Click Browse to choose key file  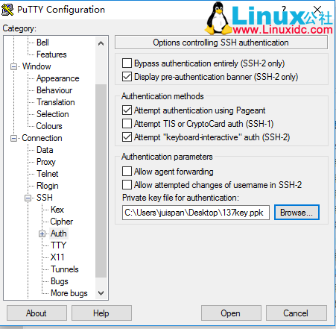pyautogui.click(x=297, y=213)
